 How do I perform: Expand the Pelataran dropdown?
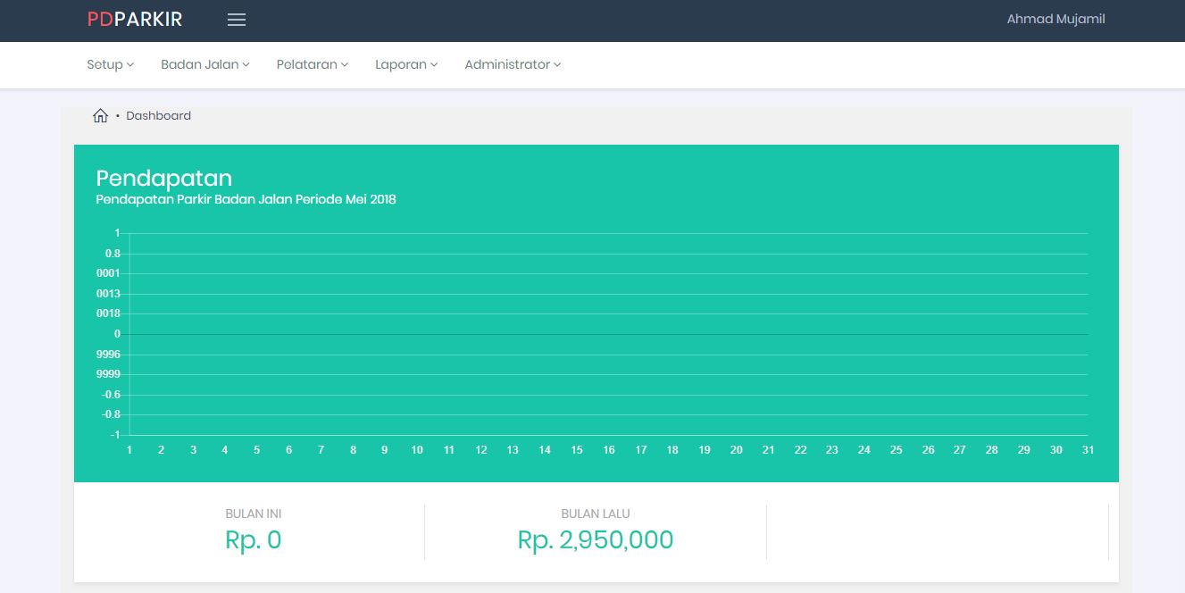coord(312,64)
